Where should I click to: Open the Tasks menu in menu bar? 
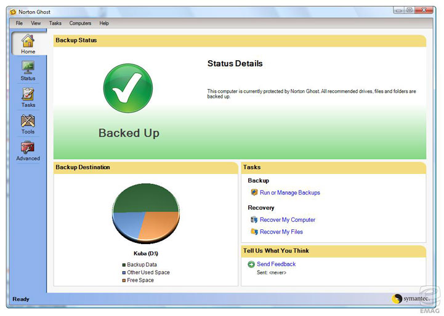(x=55, y=23)
